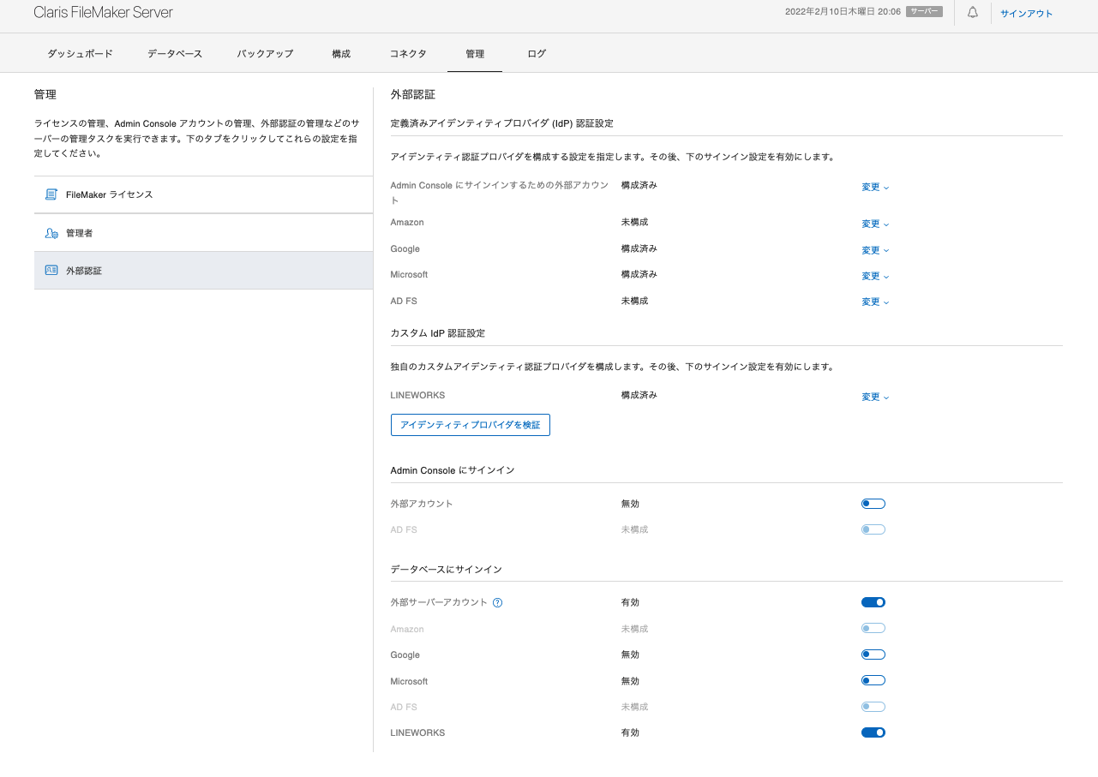Click the 外部認証 section heading
Viewport: 1098px width, 777px height.
(x=413, y=94)
